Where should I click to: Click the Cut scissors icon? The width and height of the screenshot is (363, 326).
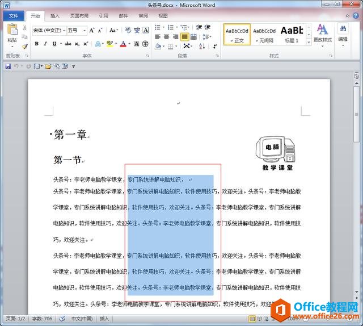tap(24, 28)
